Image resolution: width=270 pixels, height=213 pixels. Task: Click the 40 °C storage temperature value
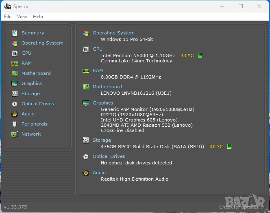(216, 147)
